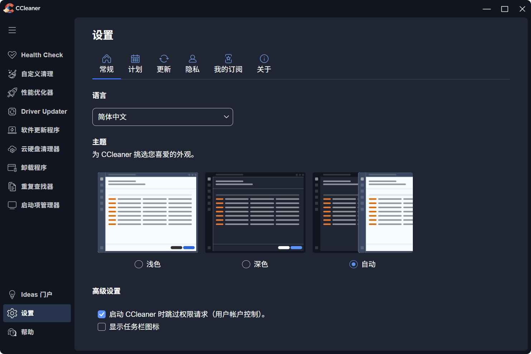Image resolution: width=531 pixels, height=354 pixels.
Task: Open the 自定义清理 custom clean tool
Action: click(37, 74)
